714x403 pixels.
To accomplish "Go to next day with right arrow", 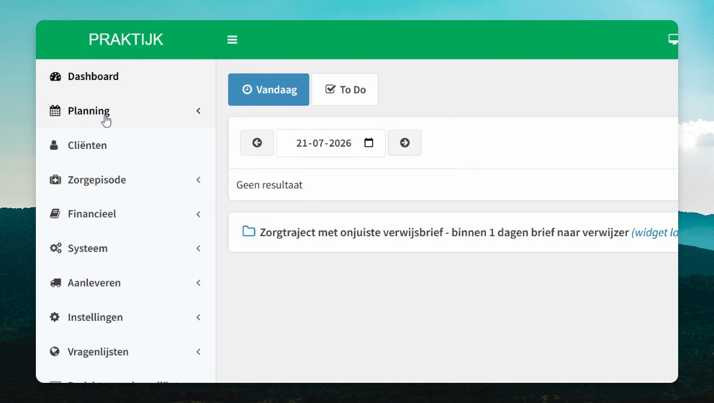I will (x=405, y=143).
